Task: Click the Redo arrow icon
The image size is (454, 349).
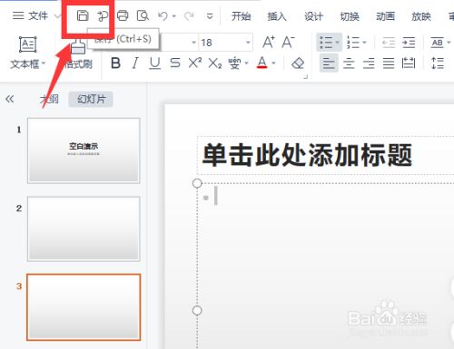Action: click(x=189, y=15)
